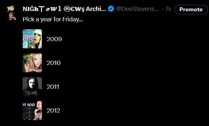Choose the 2010 year label

(x=53, y=63)
